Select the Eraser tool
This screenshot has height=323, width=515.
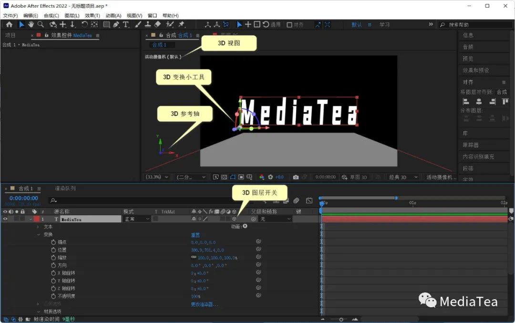tap(158, 24)
